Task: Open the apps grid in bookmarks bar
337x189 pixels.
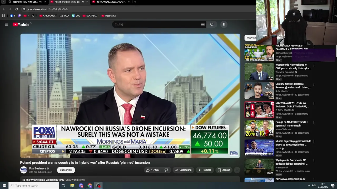Action: pos(3,16)
